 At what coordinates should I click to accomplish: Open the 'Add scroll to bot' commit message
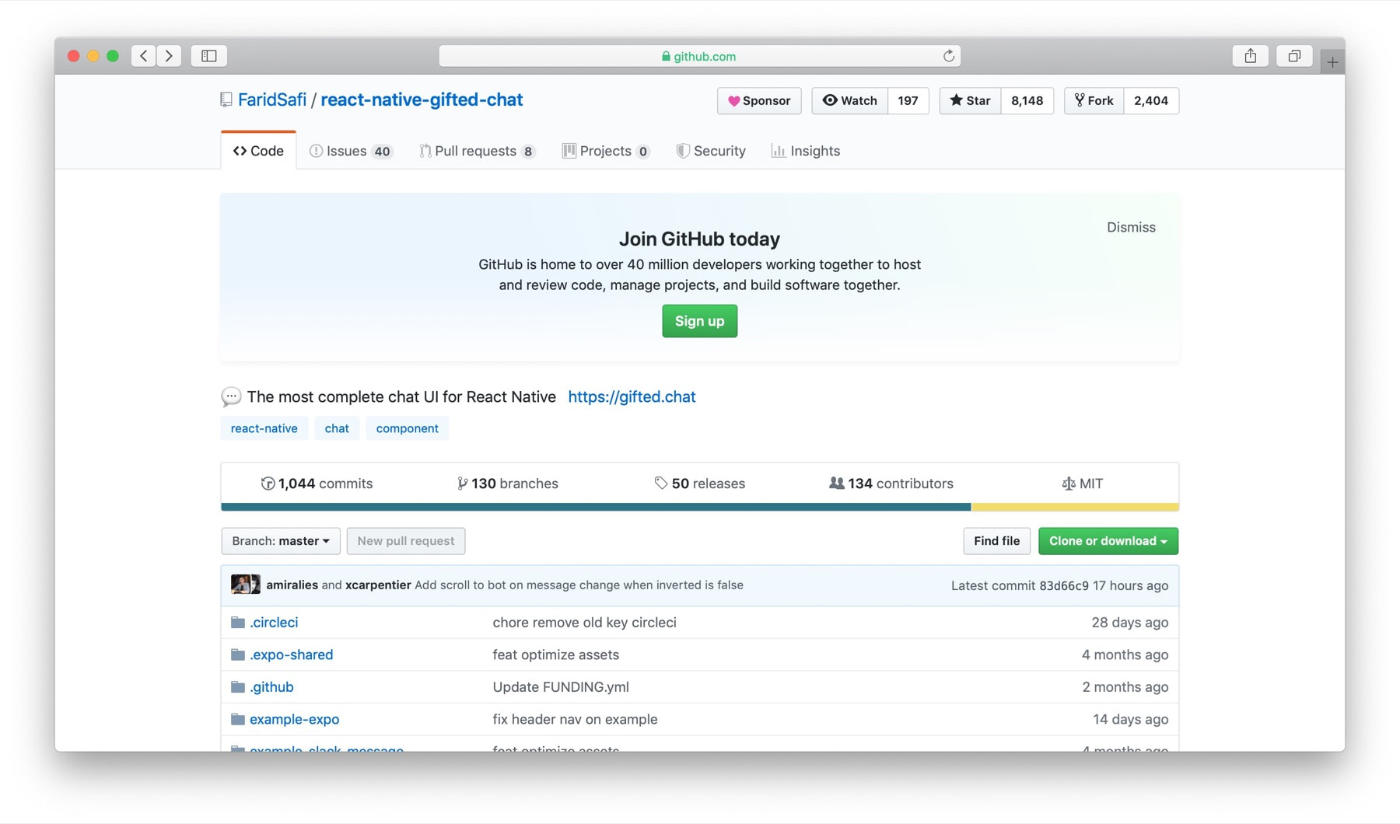pyautogui.click(x=579, y=585)
